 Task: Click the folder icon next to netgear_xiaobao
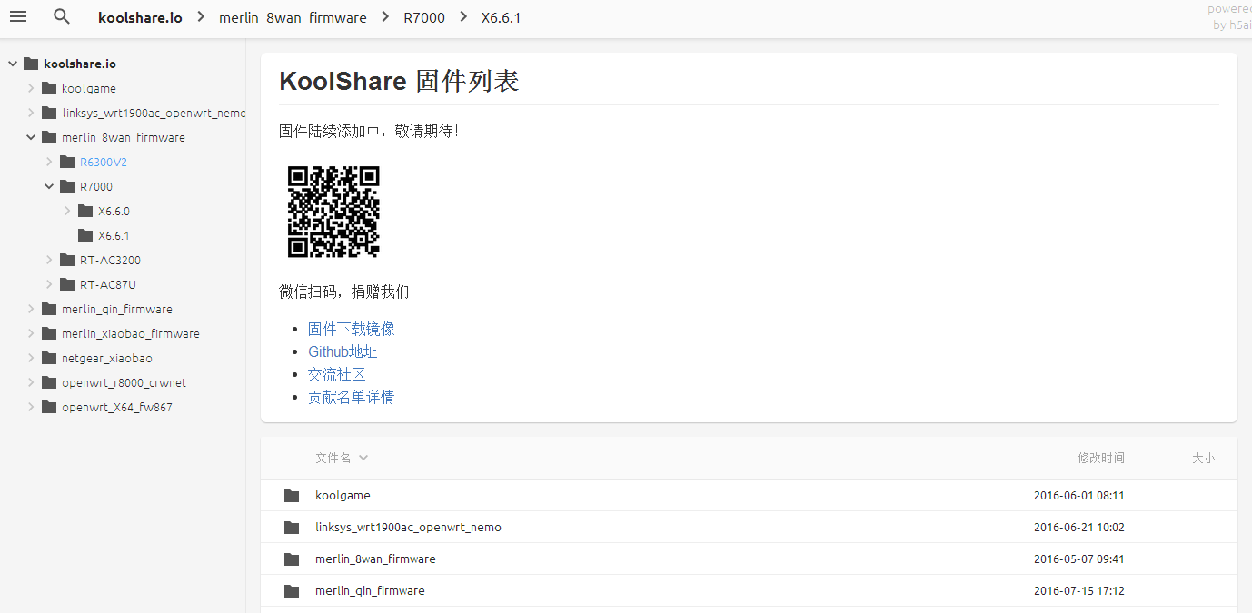pos(48,358)
